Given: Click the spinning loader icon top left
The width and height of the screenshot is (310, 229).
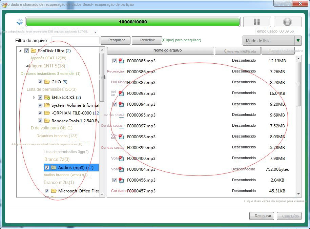Looking at the screenshot, I should pos(19,21).
